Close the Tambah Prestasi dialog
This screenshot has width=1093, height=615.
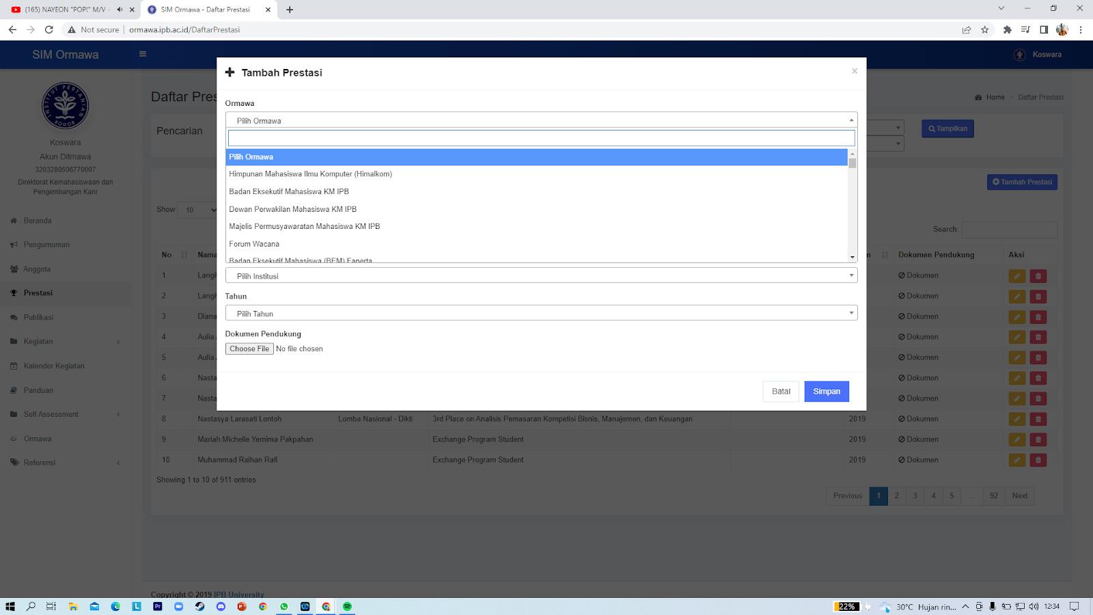point(854,71)
